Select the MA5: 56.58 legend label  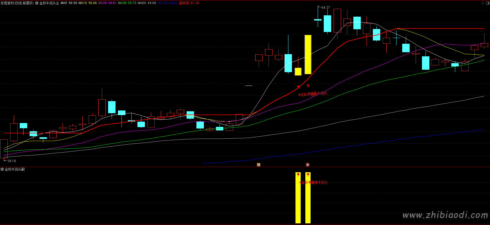coord(69,3)
